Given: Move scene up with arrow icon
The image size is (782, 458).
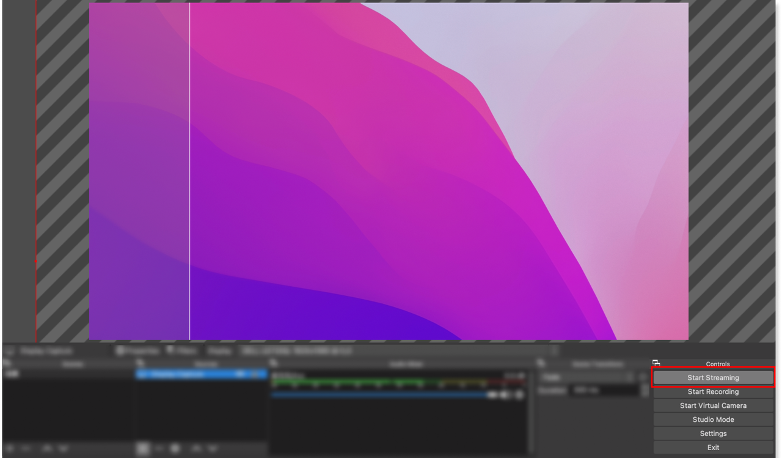Looking at the screenshot, I should coord(47,448).
